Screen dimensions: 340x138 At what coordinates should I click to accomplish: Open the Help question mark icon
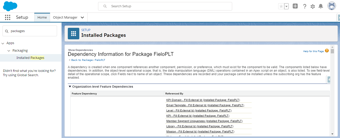point(304,6)
